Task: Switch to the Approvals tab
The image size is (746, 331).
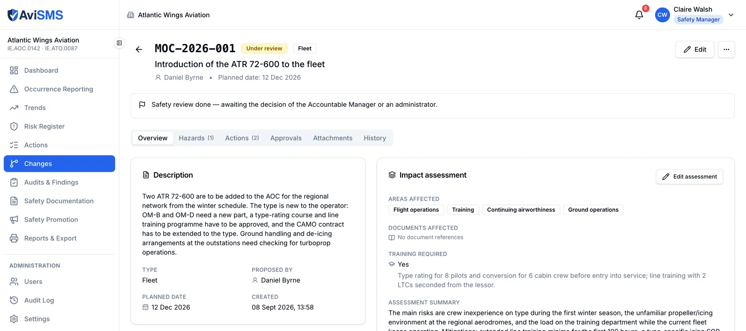Action: tap(286, 138)
